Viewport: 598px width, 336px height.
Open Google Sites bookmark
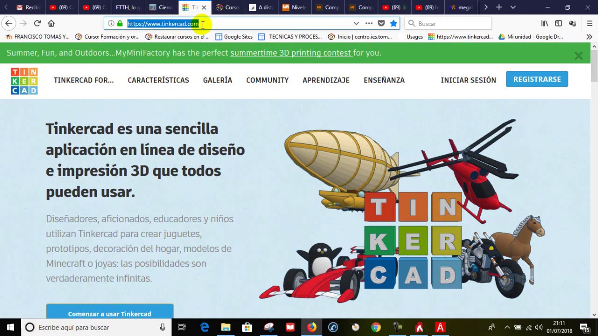click(x=234, y=36)
